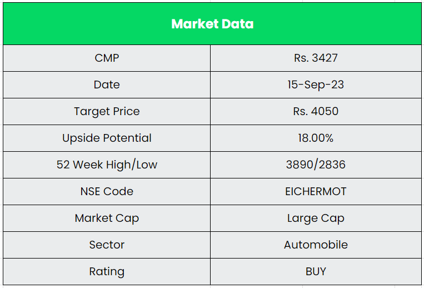Click the 15-Sep-23 date value
The width and height of the screenshot is (424, 288).
(316, 85)
